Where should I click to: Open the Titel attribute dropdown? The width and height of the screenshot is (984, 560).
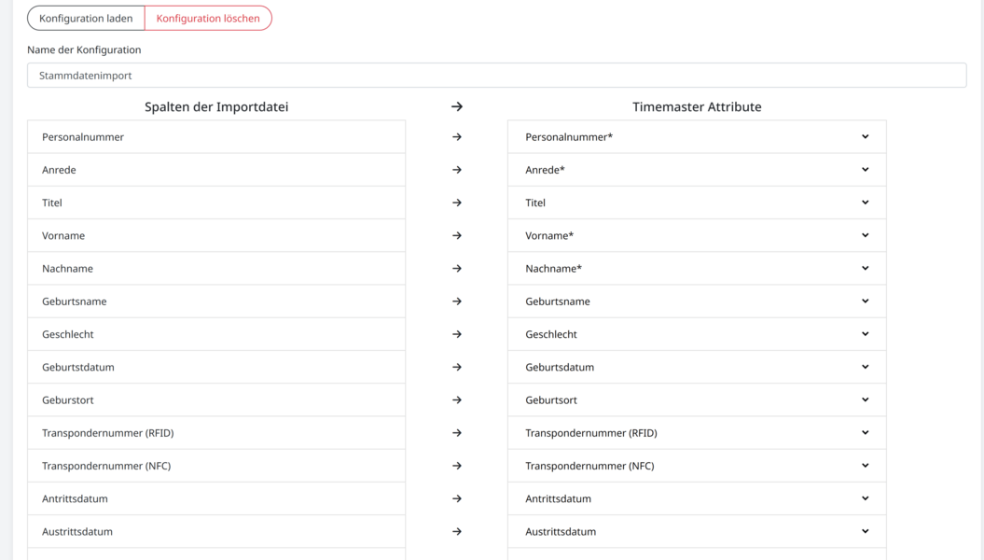tap(696, 203)
